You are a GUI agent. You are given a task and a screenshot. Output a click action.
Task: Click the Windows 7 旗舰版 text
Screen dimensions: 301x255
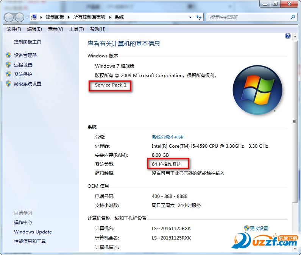[115, 66]
